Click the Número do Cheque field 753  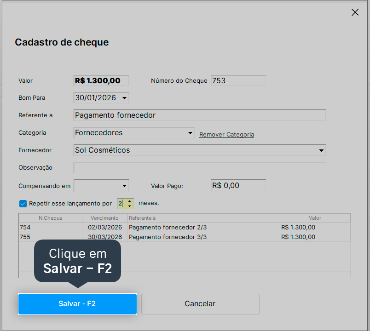[x=238, y=80]
